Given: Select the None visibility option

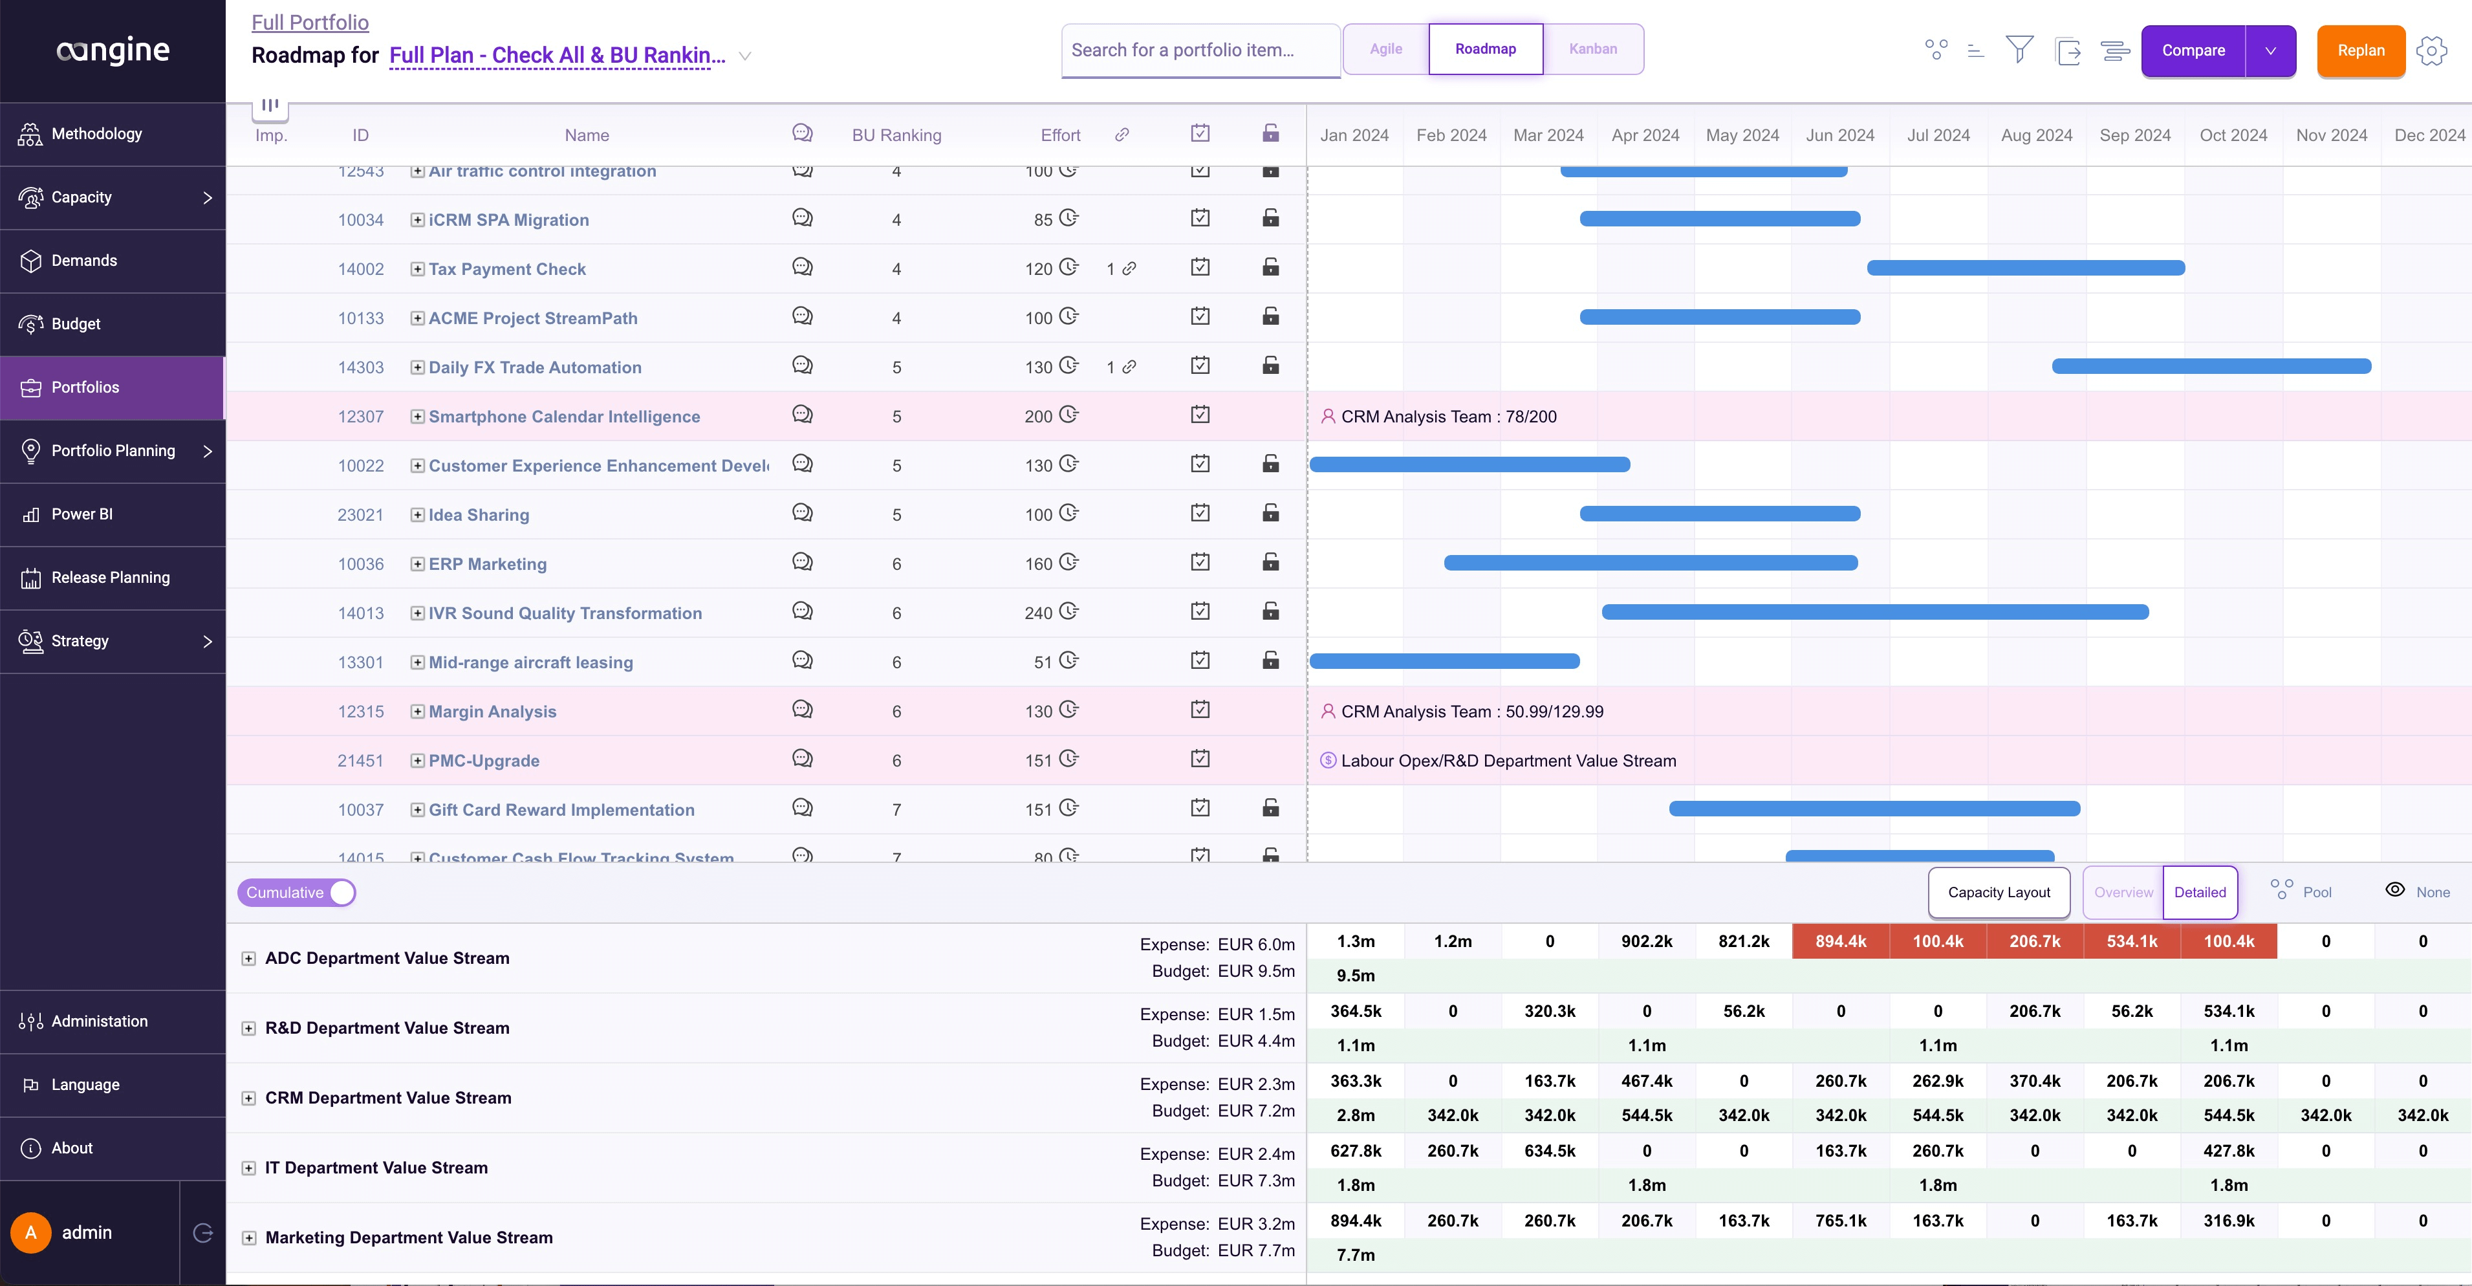Looking at the screenshot, I should tap(2417, 891).
